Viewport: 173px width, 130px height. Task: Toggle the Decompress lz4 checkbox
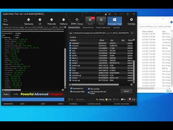coord(71,88)
